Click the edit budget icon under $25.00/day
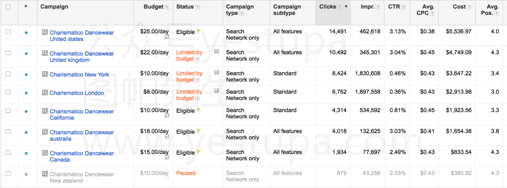 [x=167, y=37]
